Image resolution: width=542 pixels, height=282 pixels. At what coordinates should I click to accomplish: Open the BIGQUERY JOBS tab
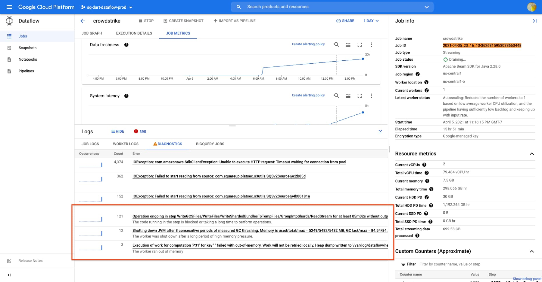[x=210, y=144]
